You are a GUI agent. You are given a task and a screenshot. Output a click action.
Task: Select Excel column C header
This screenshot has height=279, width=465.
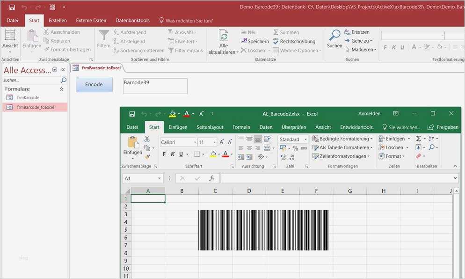click(x=215, y=191)
